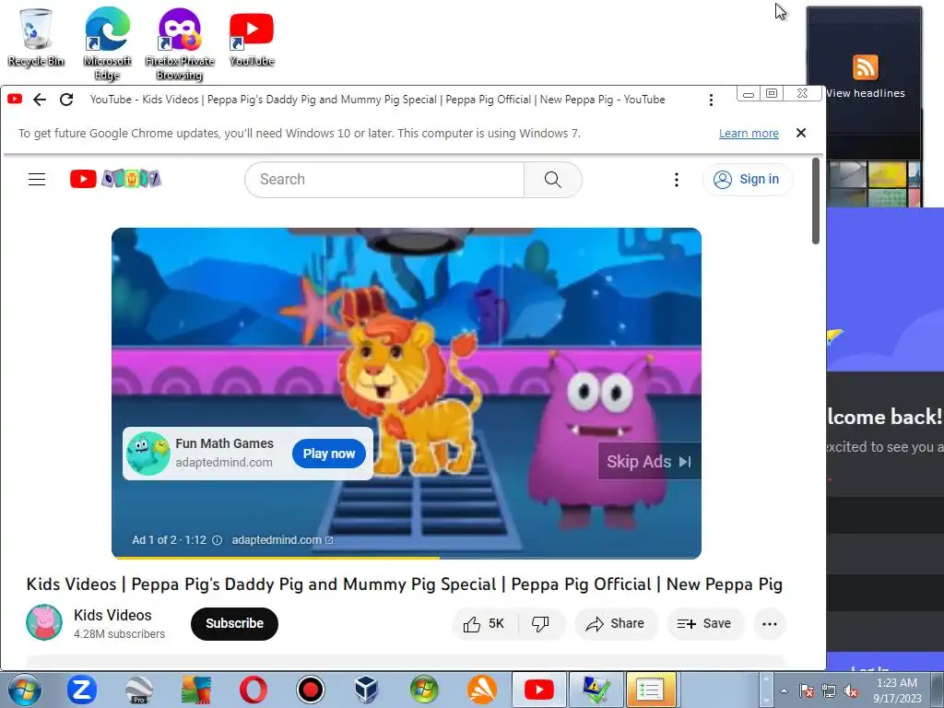
Task: Open the Chrome app window three-dot menu
Action: click(711, 100)
